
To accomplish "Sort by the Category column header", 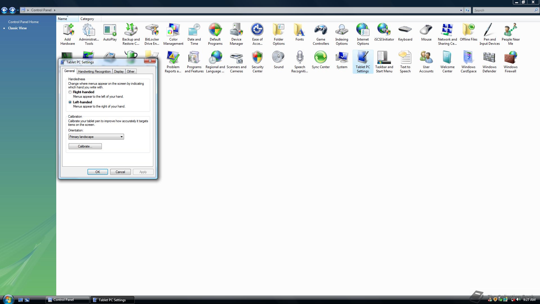I will [90, 19].
